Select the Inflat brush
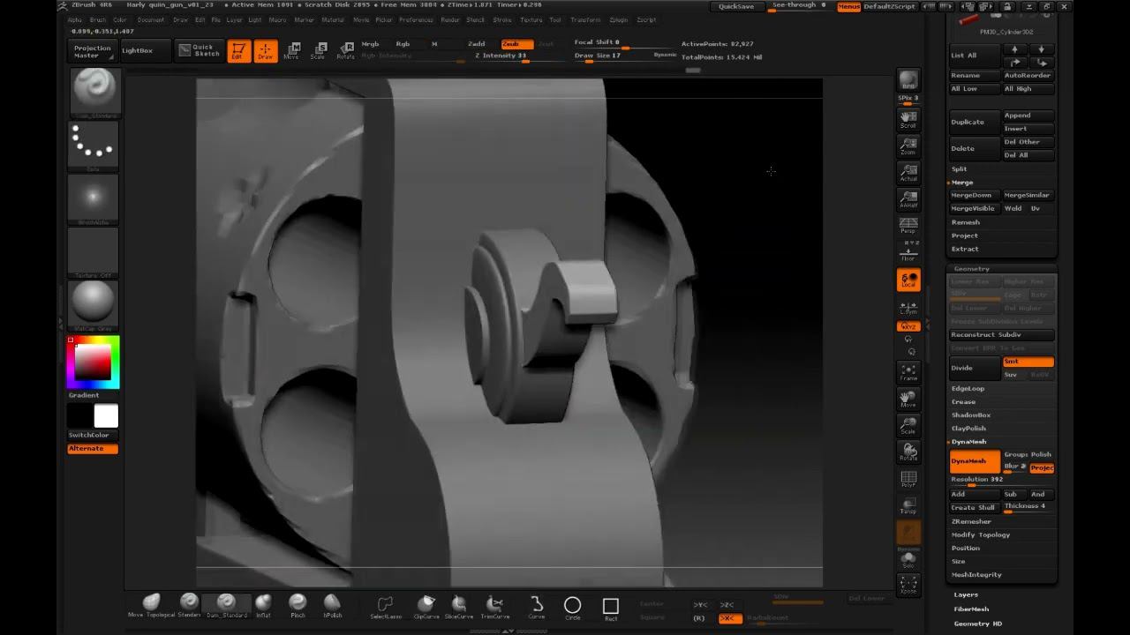Viewport: 1130px width, 635px height. (263, 605)
